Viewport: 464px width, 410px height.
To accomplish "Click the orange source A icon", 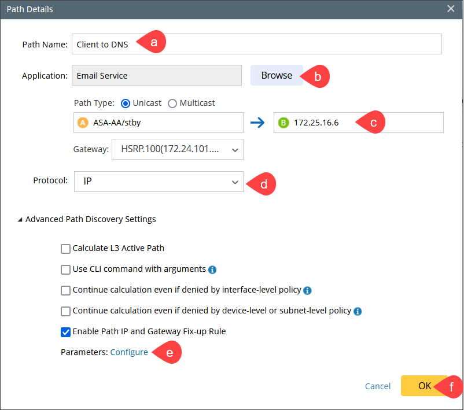I will [x=83, y=123].
